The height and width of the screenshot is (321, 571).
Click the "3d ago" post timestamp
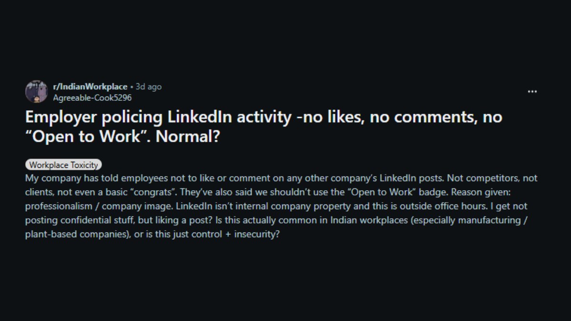pos(148,87)
